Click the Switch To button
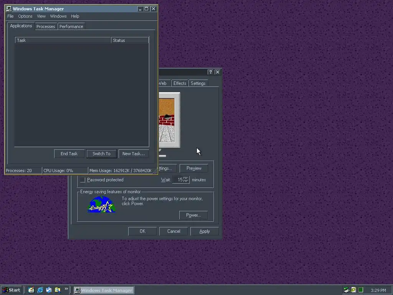This screenshot has width=393, height=295. pos(101,154)
